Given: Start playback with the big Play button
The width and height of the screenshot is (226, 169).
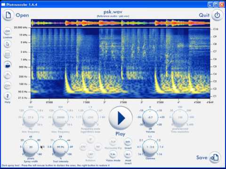Looking at the screenshot, I should coord(121,118).
